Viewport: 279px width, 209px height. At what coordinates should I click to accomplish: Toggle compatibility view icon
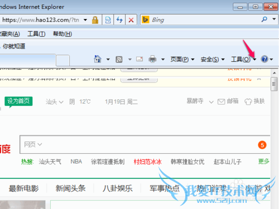108,20
